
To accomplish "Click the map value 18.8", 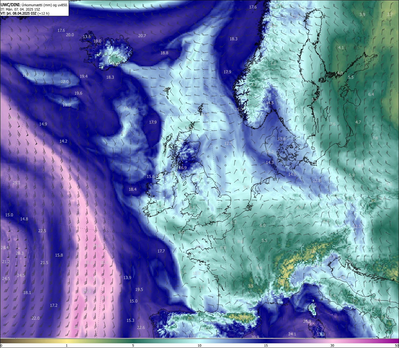I will click(164, 53).
